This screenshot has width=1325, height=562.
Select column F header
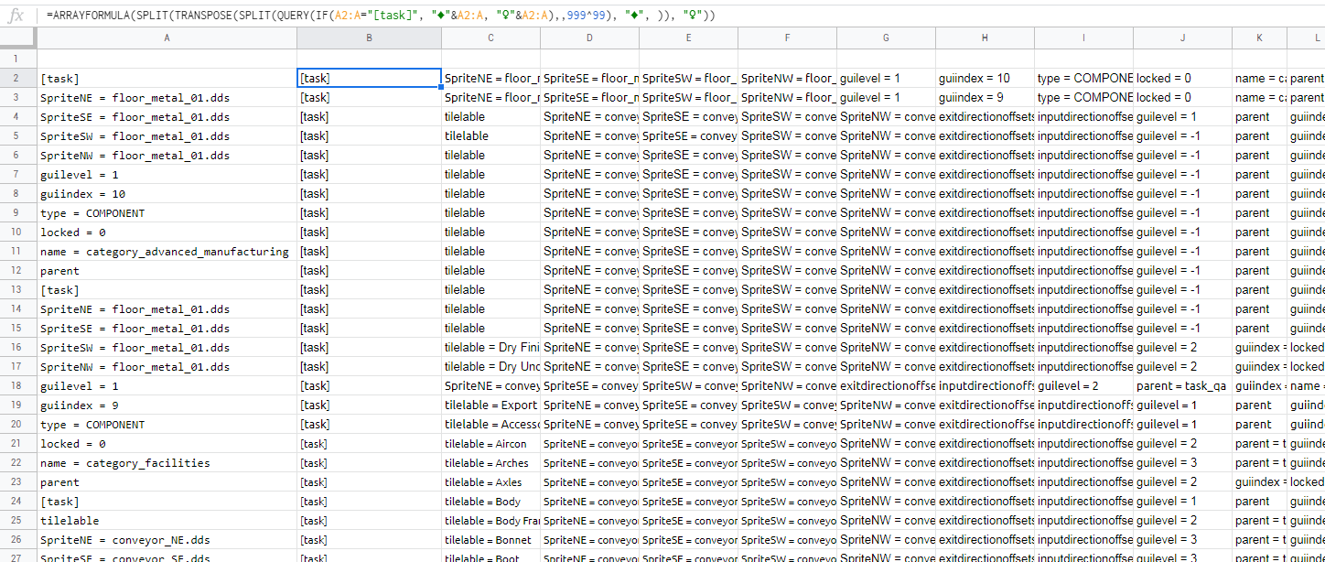tap(787, 38)
